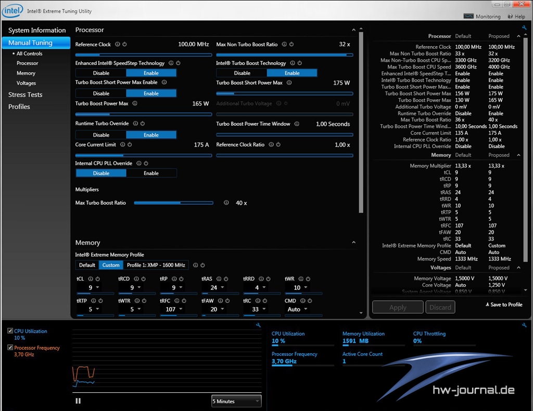Adjust the Max Turbo Boost Ratio slider
Image resolution: width=533 pixels, height=411 pixels.
pyautogui.click(x=173, y=203)
